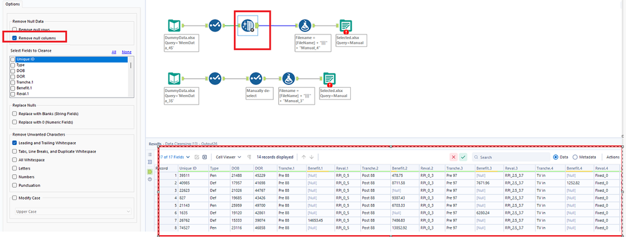Select Input Data tool for MemData_3$ query
The width and height of the screenshot is (626, 237).
[174, 78]
